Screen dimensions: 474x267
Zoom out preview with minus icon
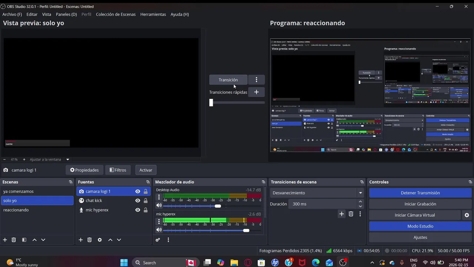pyautogui.click(x=4, y=159)
